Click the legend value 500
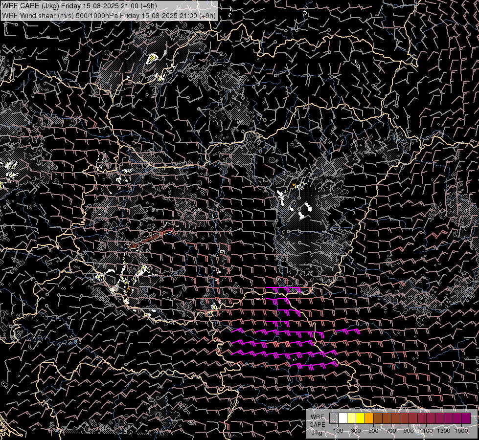Screen dimensions: 479x440 (373, 431)
